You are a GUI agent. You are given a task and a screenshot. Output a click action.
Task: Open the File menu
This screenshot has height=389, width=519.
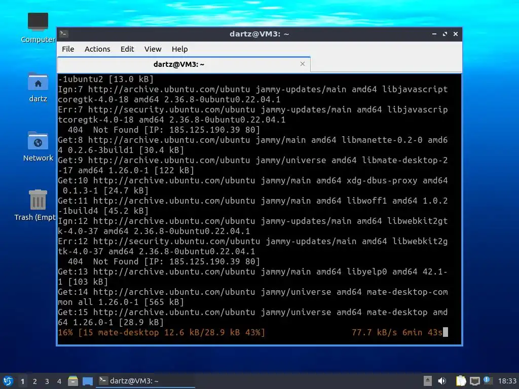pyautogui.click(x=68, y=49)
